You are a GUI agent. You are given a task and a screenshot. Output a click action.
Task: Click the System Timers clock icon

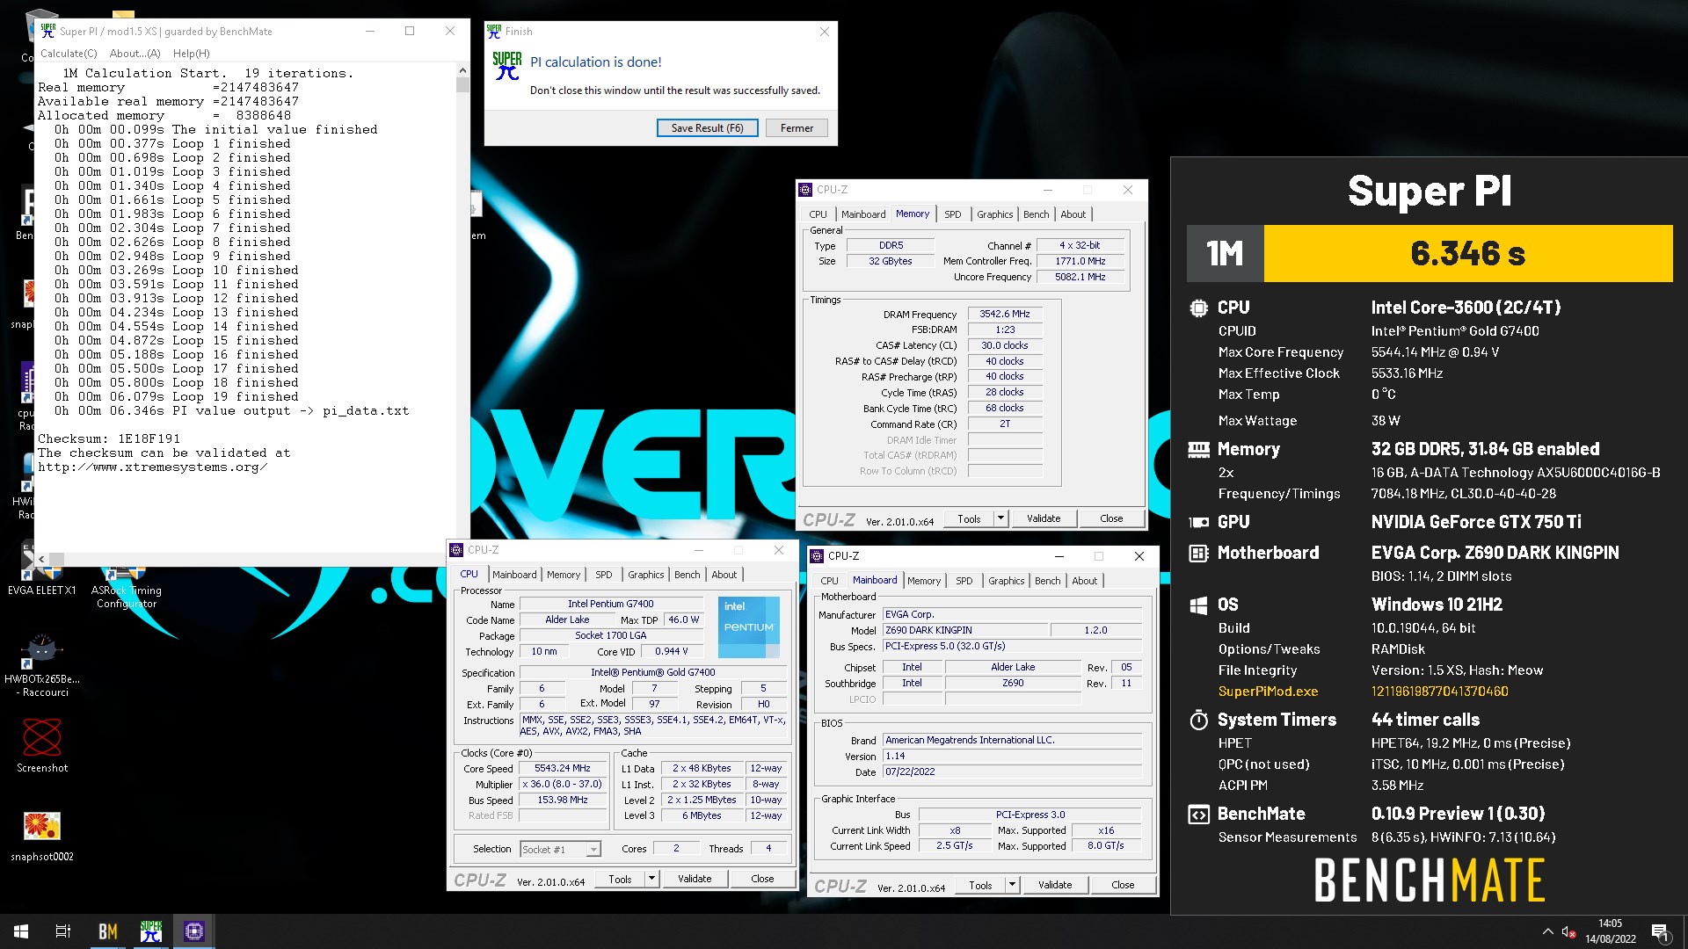[x=1198, y=721]
